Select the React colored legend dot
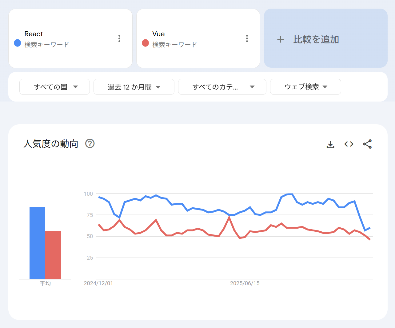 (x=17, y=43)
